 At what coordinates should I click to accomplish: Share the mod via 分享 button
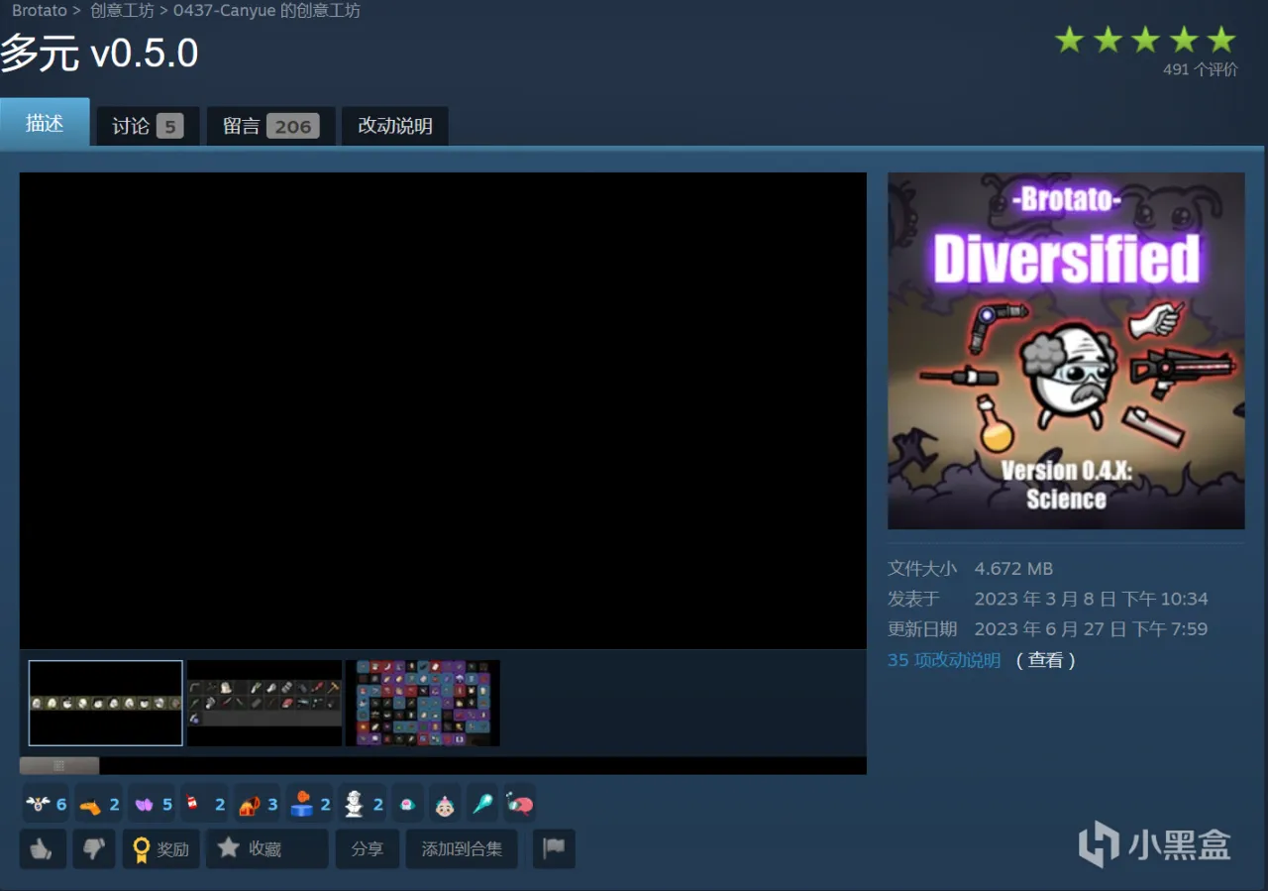[367, 849]
